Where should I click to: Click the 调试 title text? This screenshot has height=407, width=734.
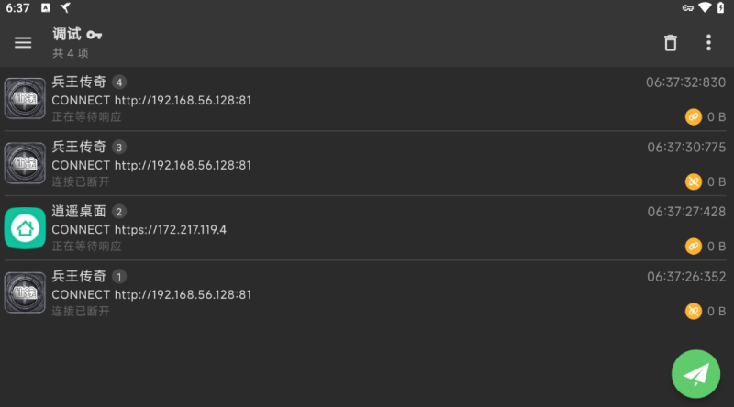[x=66, y=34]
